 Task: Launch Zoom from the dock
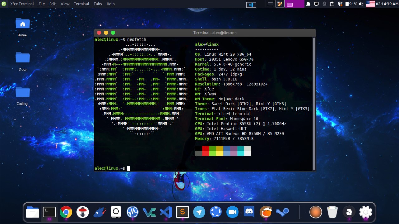pos(232,212)
